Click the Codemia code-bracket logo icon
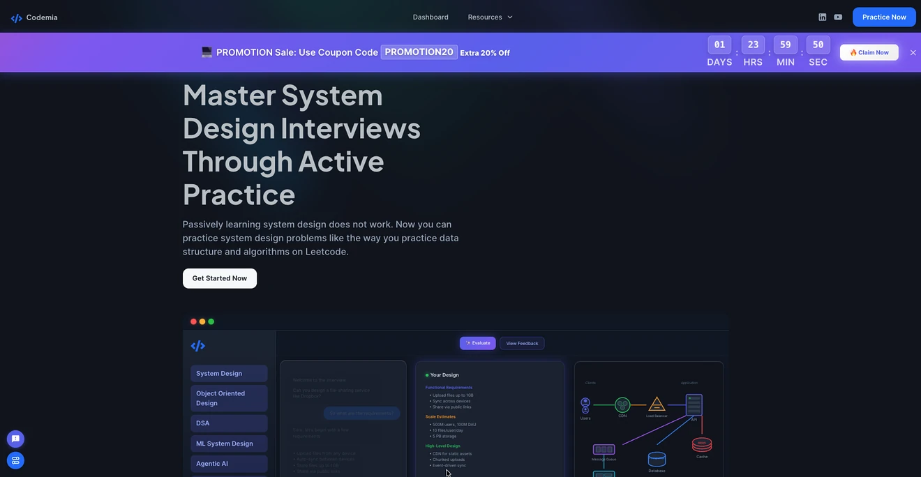 click(17, 18)
